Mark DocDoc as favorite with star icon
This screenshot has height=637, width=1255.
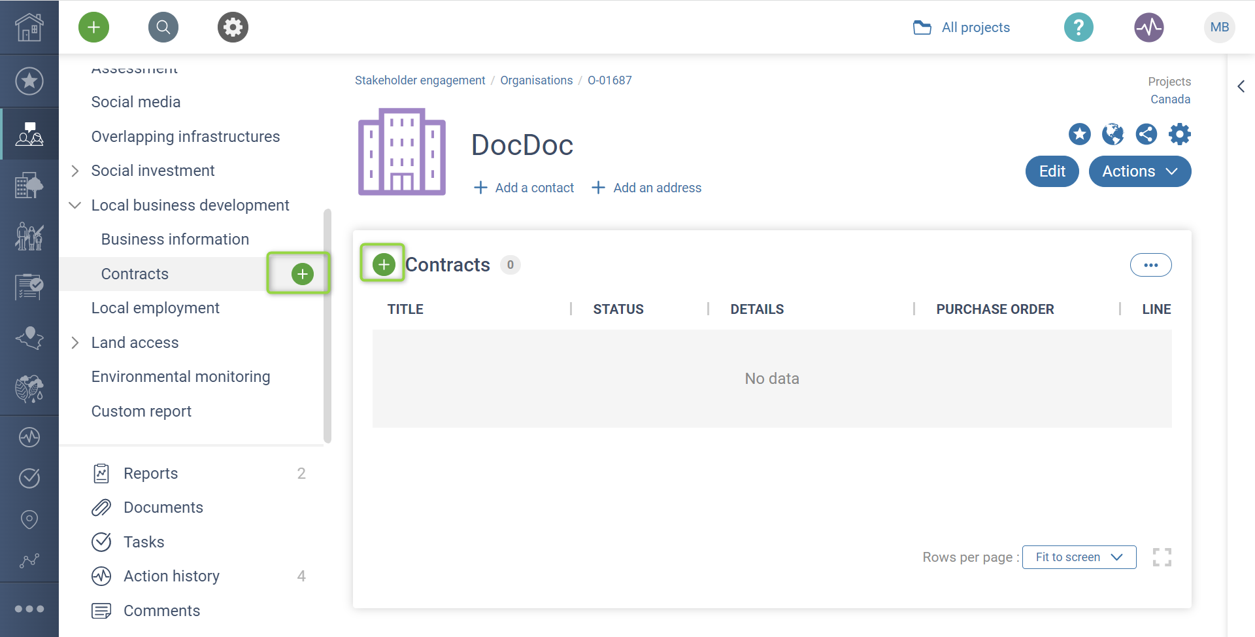(1079, 134)
